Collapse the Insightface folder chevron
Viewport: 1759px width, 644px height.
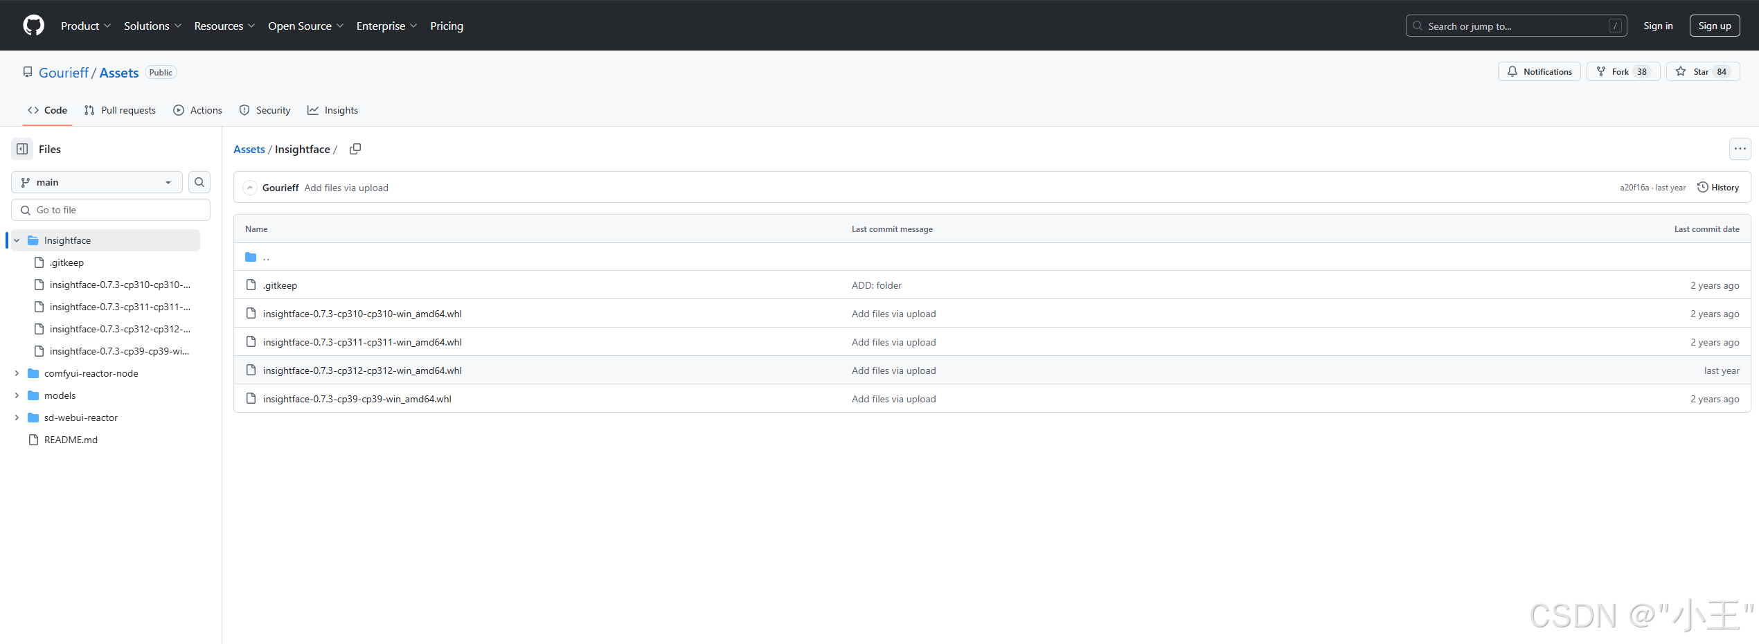(x=17, y=240)
